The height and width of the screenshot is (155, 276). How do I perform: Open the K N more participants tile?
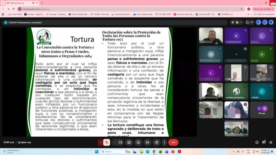262,110
